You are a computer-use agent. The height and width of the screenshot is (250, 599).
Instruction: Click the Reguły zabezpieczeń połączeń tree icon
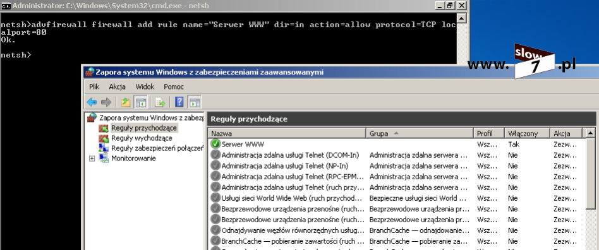click(104, 148)
